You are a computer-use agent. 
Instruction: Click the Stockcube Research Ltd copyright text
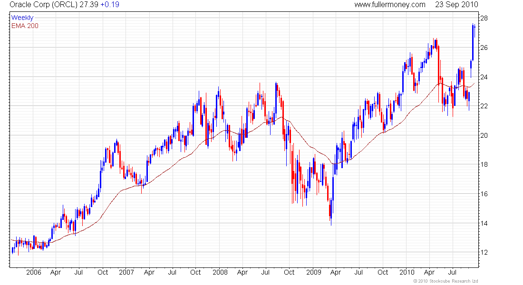point(446,281)
